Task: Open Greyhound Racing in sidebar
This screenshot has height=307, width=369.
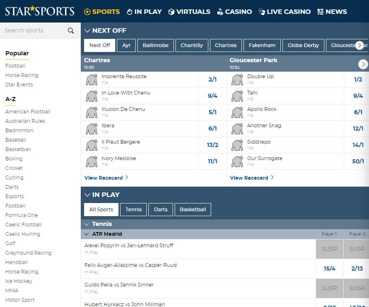Action: [x=28, y=253]
